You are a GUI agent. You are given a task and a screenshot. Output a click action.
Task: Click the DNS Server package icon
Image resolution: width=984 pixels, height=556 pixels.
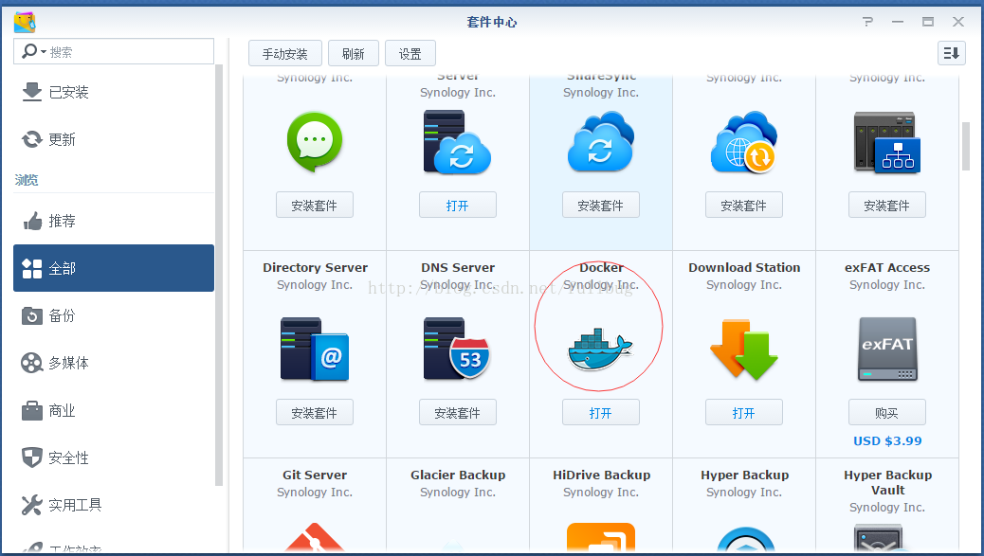(x=457, y=349)
